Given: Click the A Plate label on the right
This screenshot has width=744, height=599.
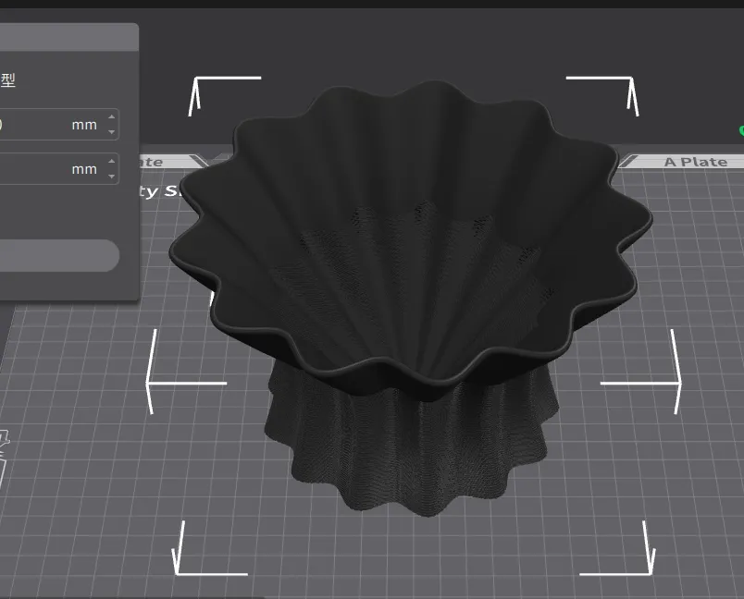Looking at the screenshot, I should (x=695, y=162).
